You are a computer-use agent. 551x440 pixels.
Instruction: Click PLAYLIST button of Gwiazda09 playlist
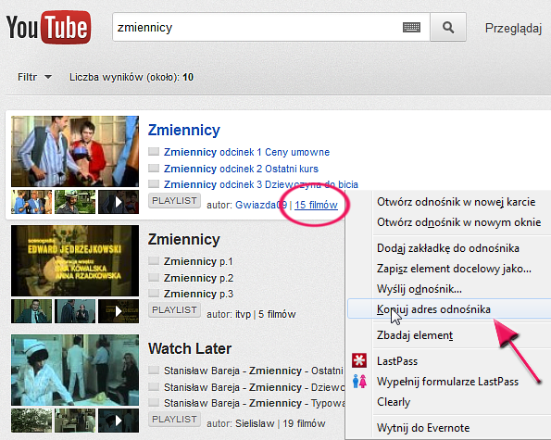(174, 201)
